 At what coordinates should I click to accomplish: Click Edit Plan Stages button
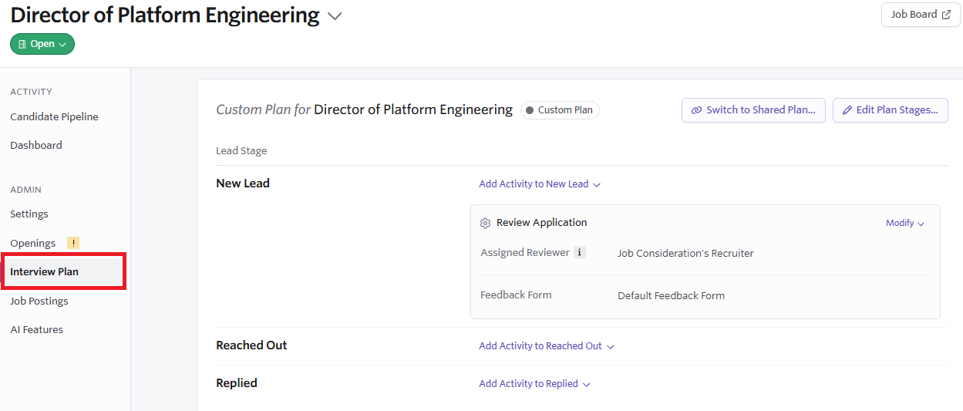pos(891,110)
